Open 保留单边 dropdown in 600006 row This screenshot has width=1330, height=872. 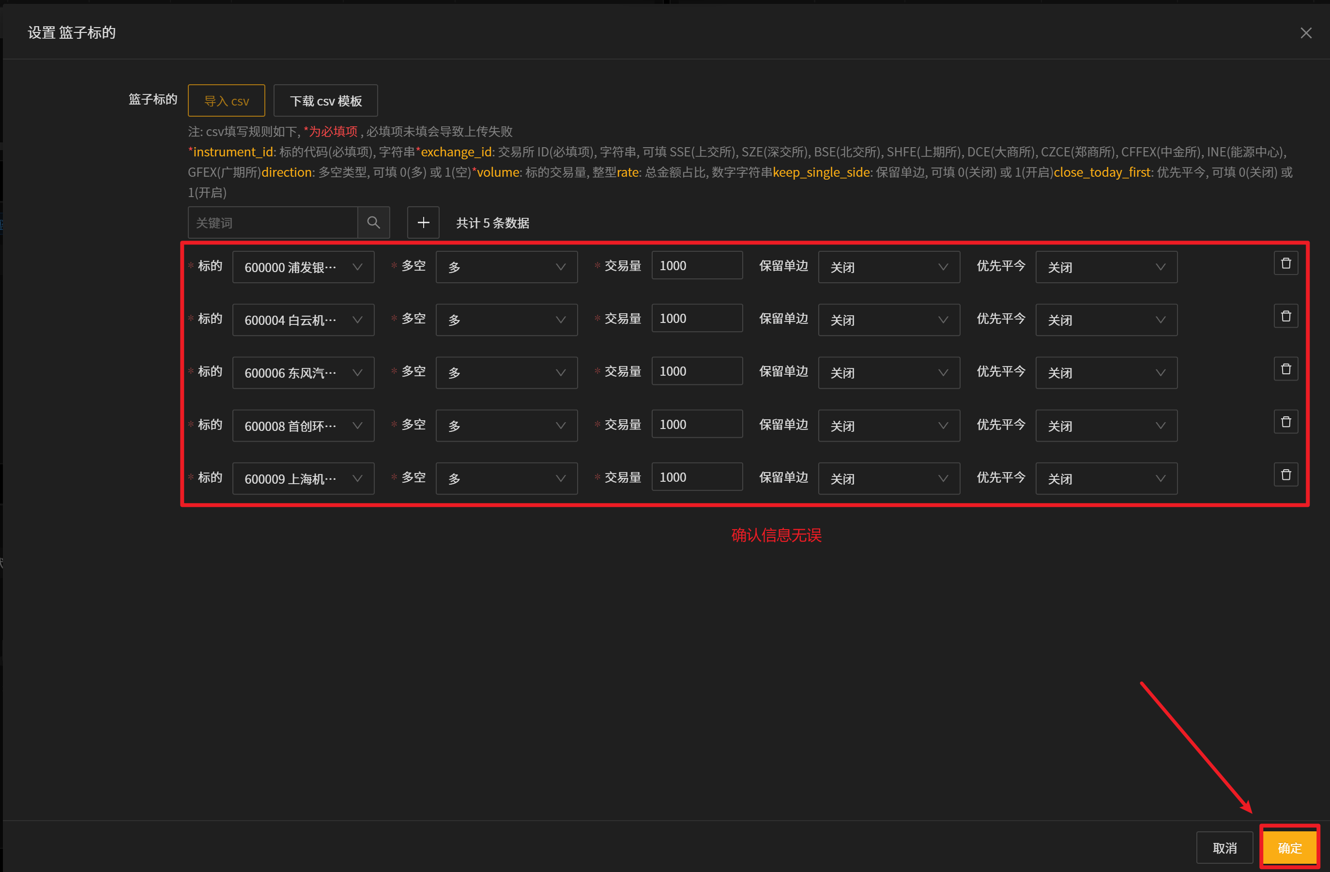point(888,373)
